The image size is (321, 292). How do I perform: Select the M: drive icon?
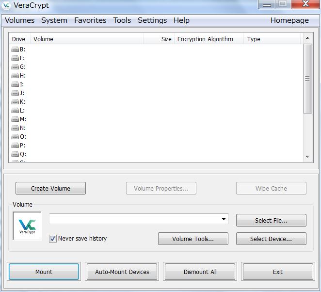pos(15,119)
